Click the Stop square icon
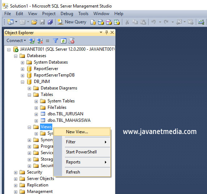This screenshot has height=194, width=207. [48, 41]
